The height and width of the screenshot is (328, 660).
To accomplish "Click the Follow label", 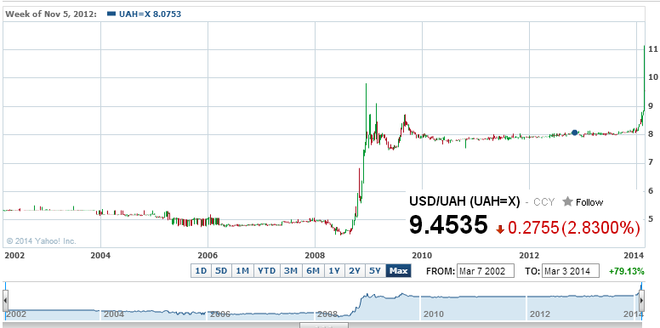I will (589, 202).
